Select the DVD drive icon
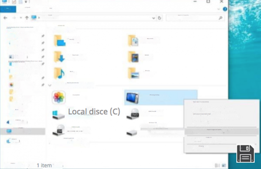 [132, 114]
